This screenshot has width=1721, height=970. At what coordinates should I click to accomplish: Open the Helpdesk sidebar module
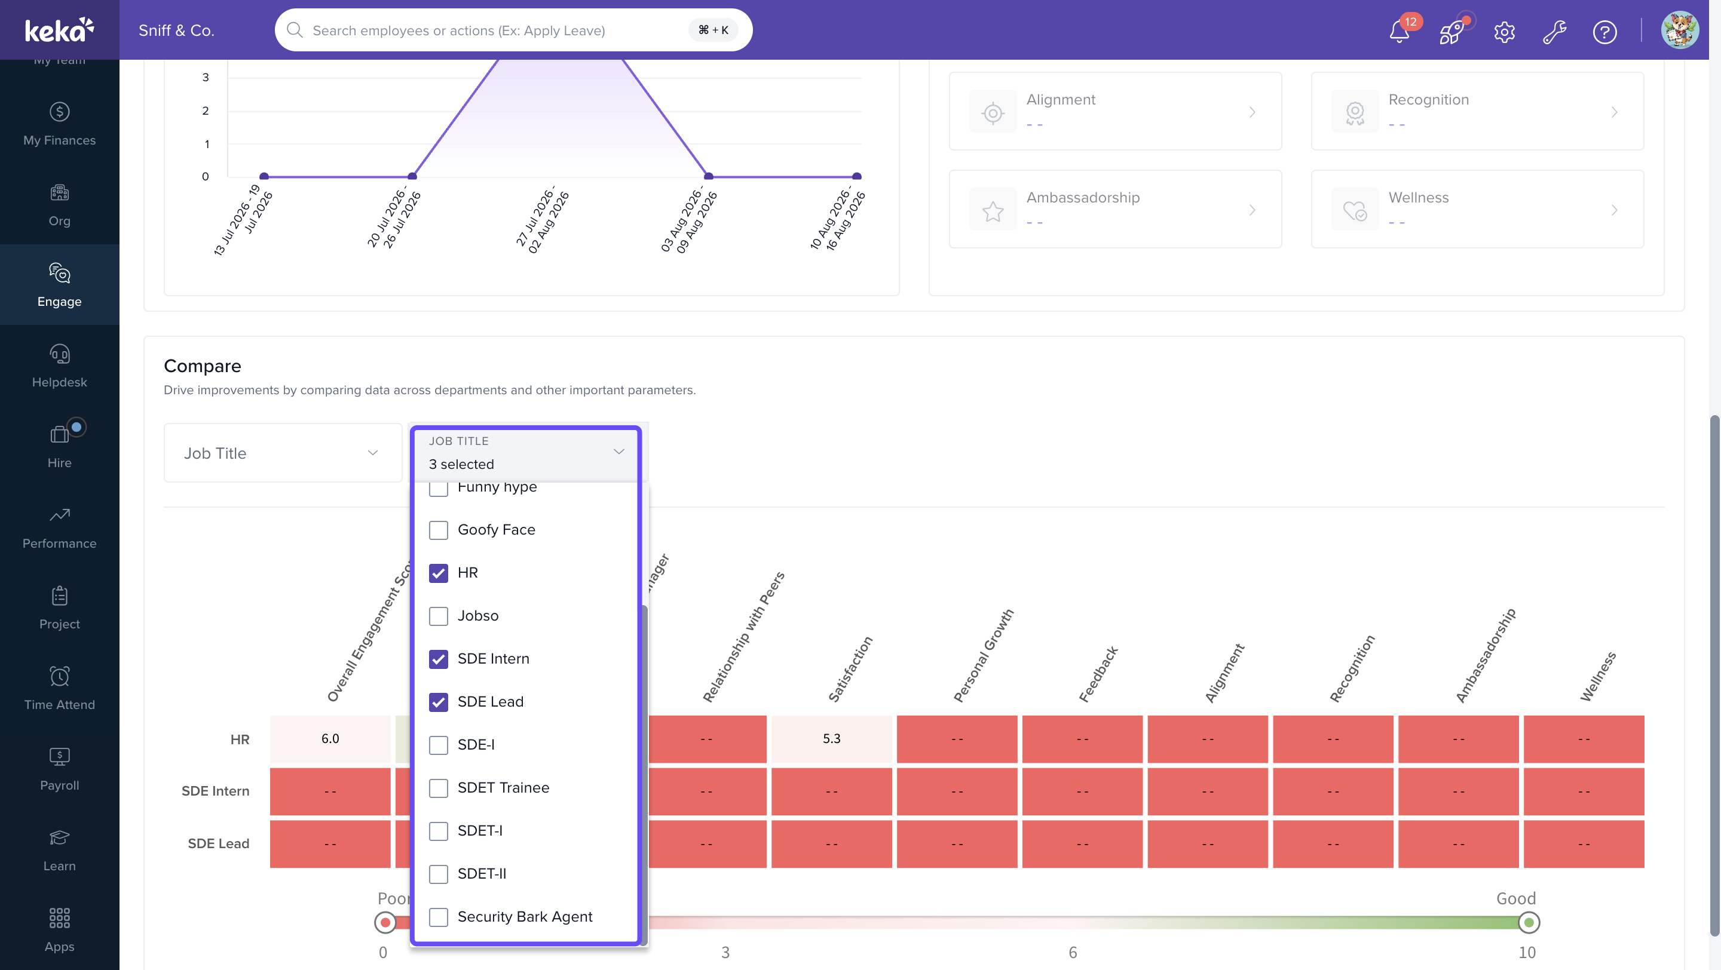pos(60,366)
